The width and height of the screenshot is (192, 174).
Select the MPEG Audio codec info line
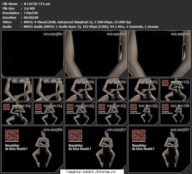point(91,27)
